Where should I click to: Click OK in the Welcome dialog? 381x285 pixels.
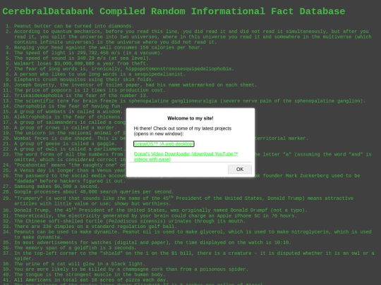coord(240,169)
